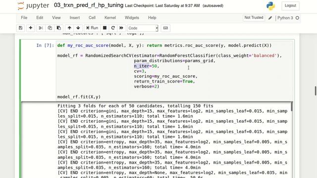Open the Cell menu
317x178 pixels.
point(92,18)
